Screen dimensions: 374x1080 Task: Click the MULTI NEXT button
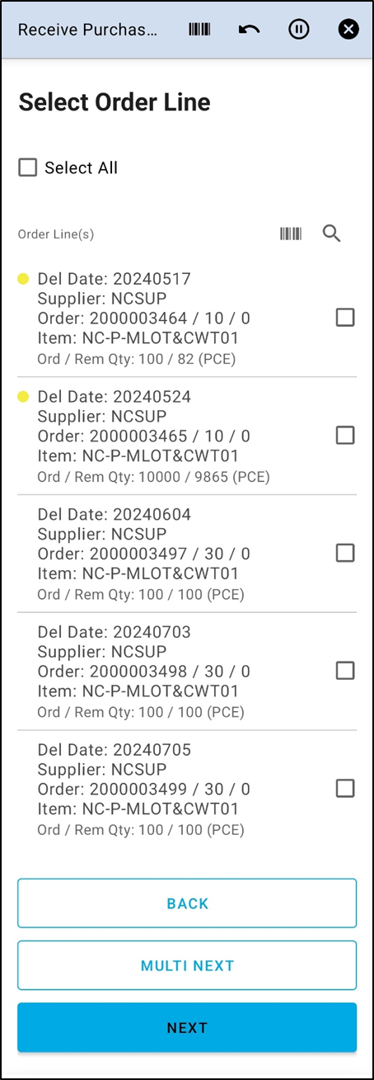point(187,965)
